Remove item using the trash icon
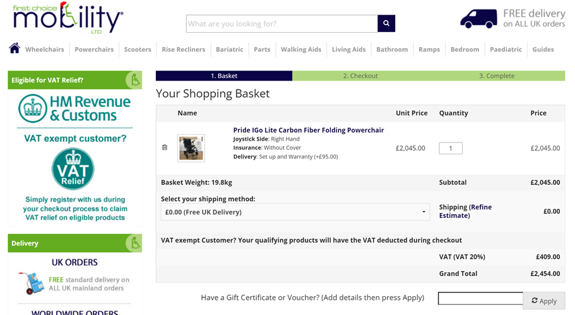Screen dimensions: 575x315 (165, 147)
